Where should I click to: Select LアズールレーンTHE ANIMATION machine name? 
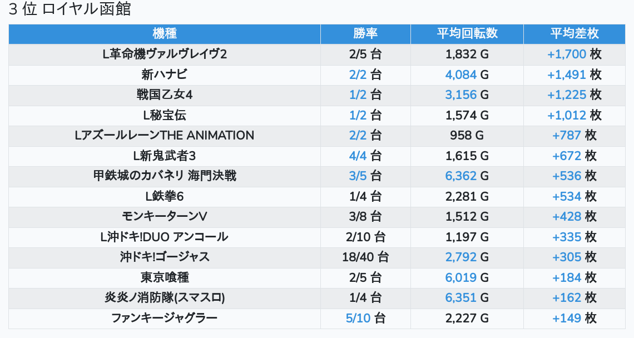tap(164, 135)
